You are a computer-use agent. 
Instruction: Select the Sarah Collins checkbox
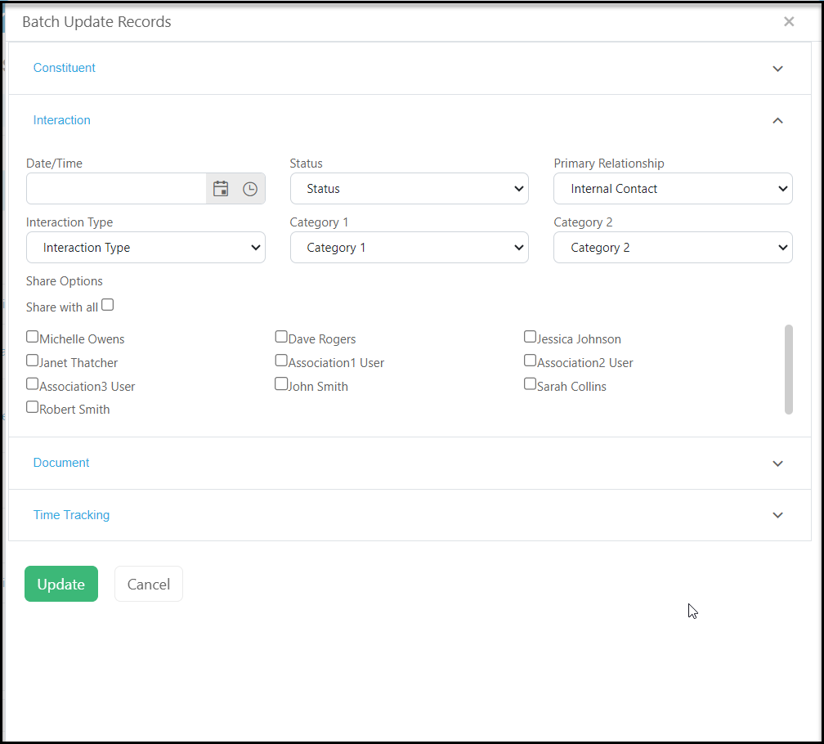click(x=530, y=383)
